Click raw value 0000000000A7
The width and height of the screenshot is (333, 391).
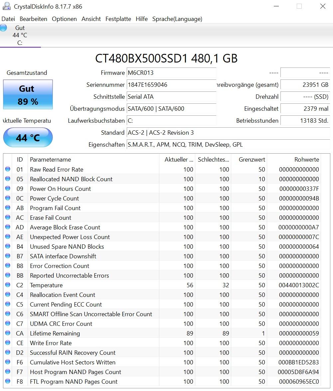(299, 227)
